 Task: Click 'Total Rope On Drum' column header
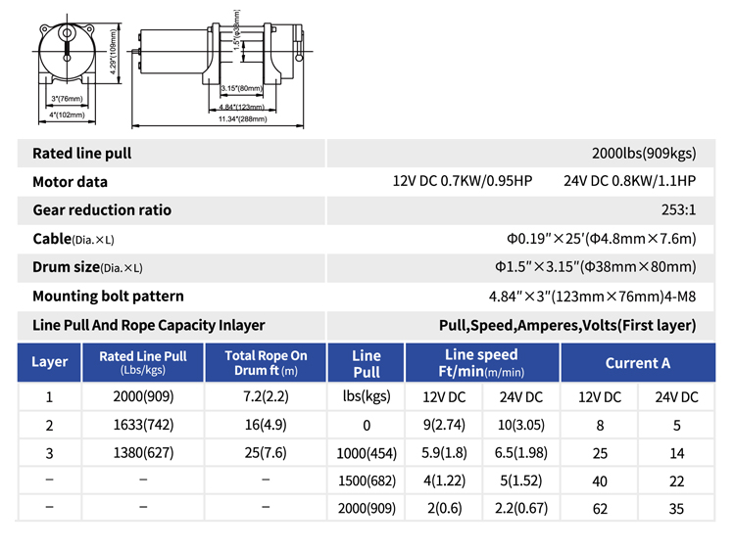(x=265, y=362)
